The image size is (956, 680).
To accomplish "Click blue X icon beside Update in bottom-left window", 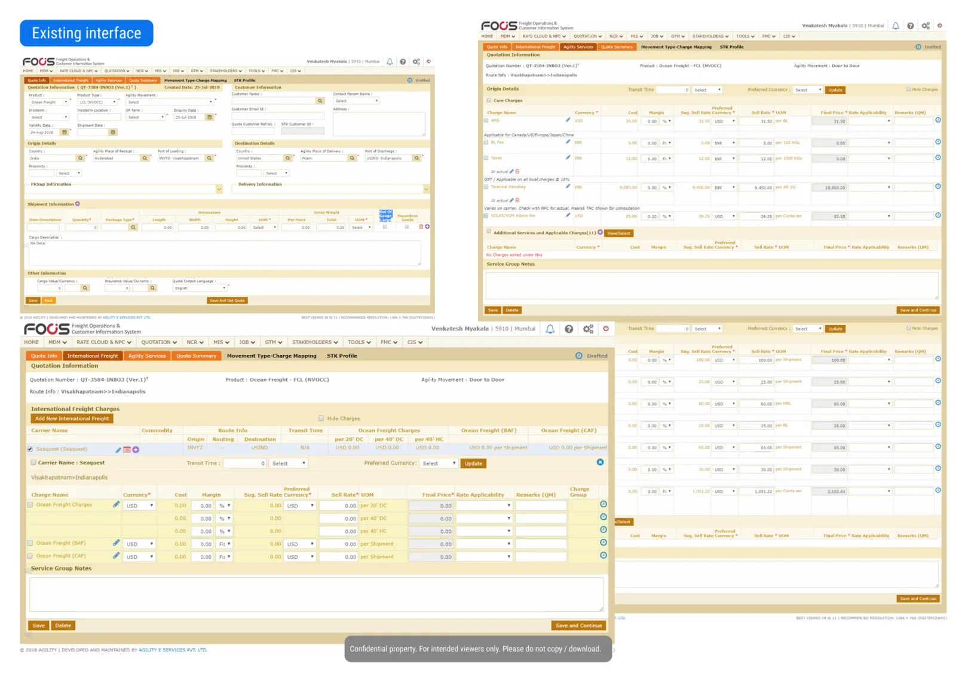I will click(600, 462).
